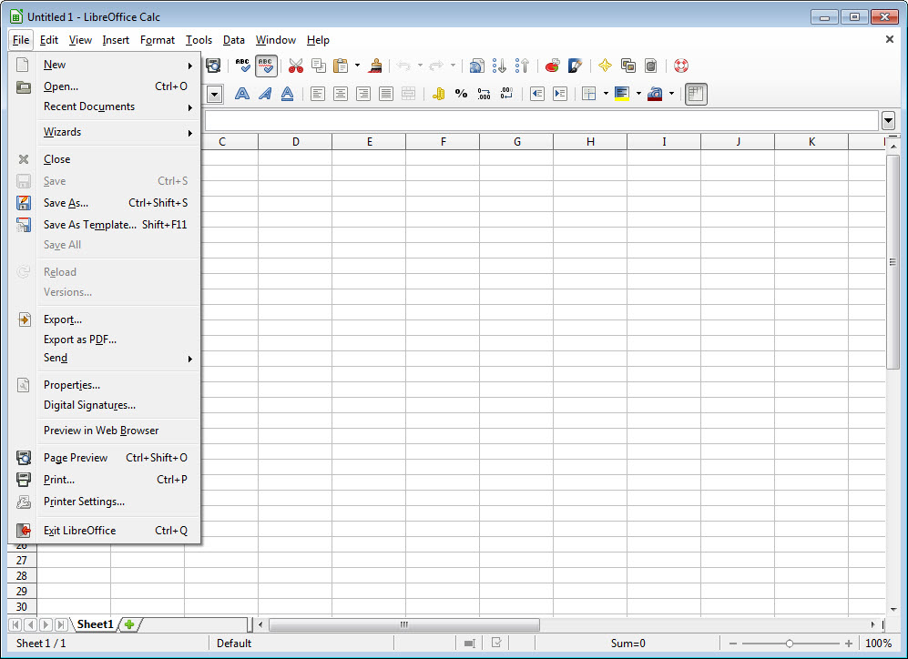Click the Borders toolbar icon

click(x=589, y=94)
